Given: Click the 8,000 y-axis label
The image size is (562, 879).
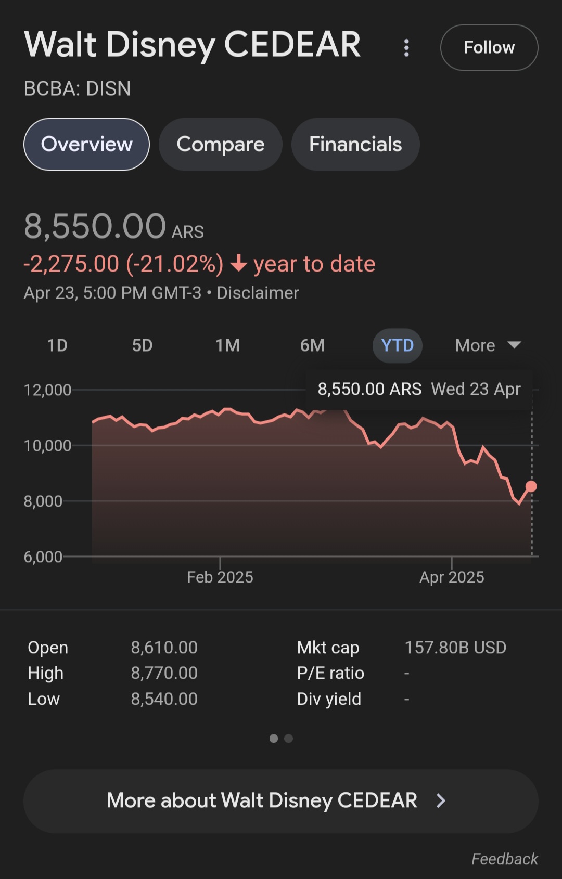Looking at the screenshot, I should [x=43, y=501].
